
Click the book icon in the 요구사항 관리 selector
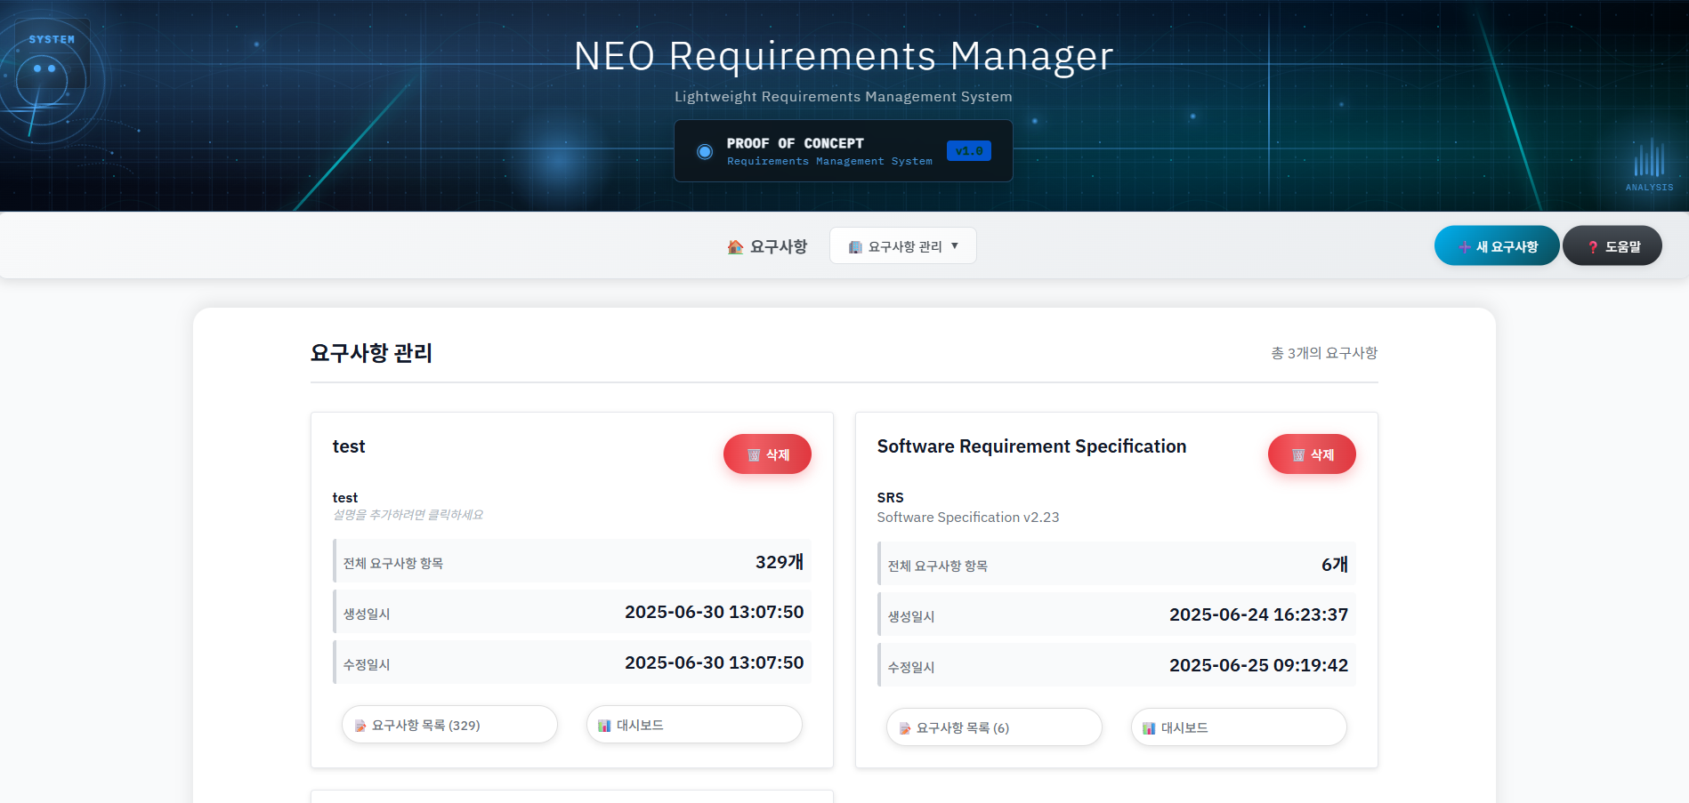855,245
